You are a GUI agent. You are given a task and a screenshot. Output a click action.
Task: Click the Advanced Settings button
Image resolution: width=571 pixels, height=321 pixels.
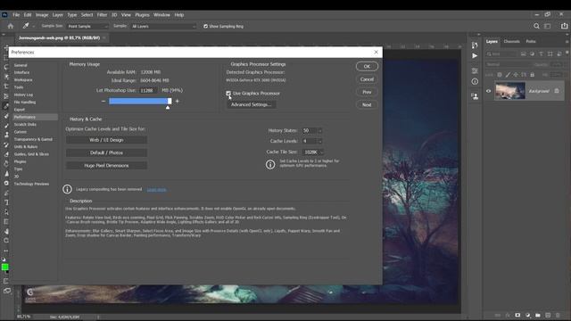(x=251, y=104)
